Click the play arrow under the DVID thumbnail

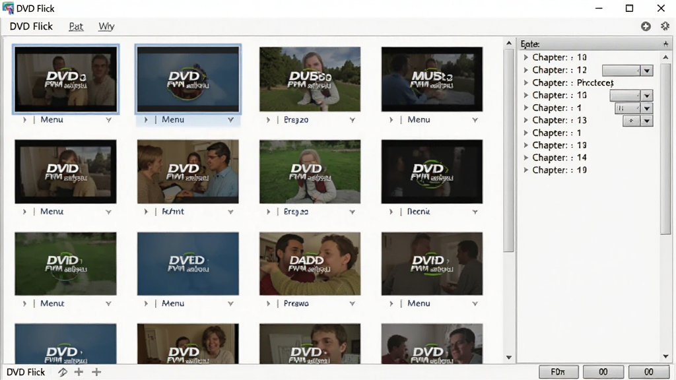point(391,303)
